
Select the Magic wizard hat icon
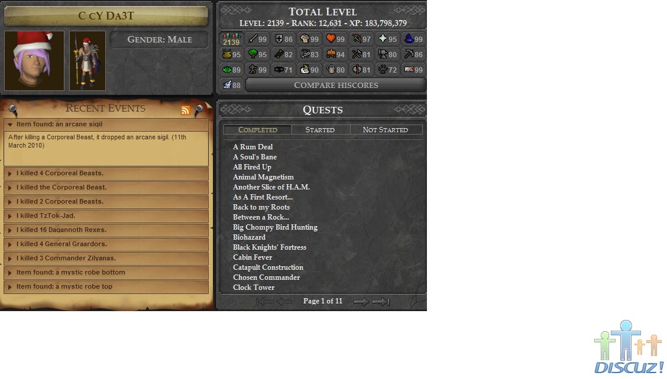(409, 39)
